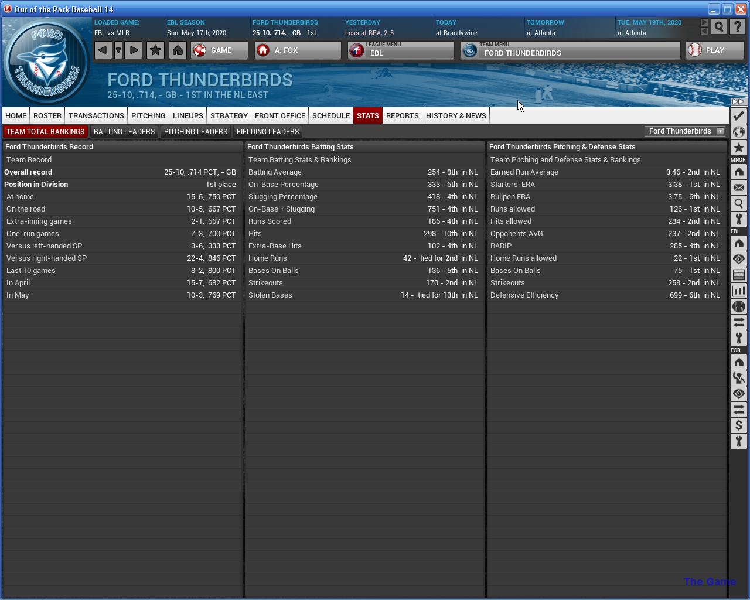This screenshot has width=750, height=600.
Task: Open the baseball icon in EBL sidebar section
Action: pos(738,306)
